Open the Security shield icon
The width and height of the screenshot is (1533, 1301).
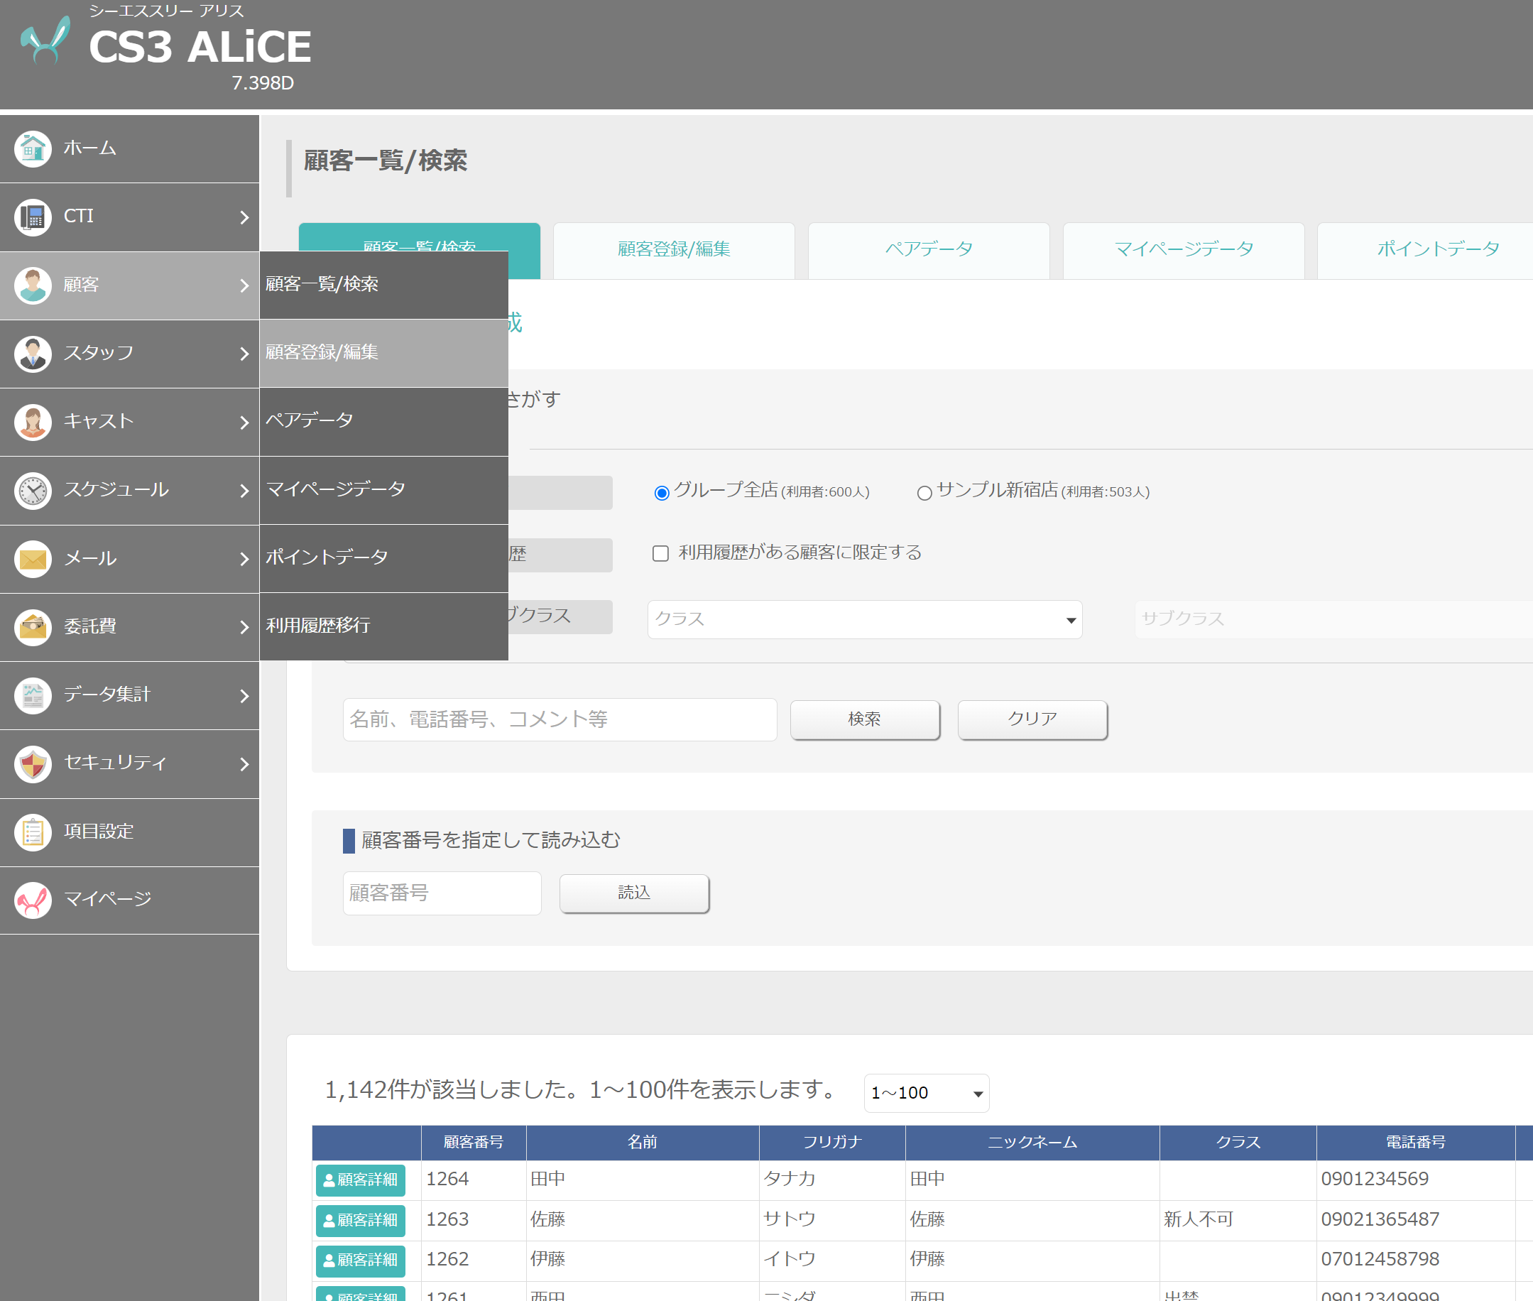(x=33, y=764)
